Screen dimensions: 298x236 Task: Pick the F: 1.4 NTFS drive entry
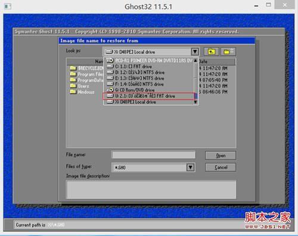(x=148, y=84)
